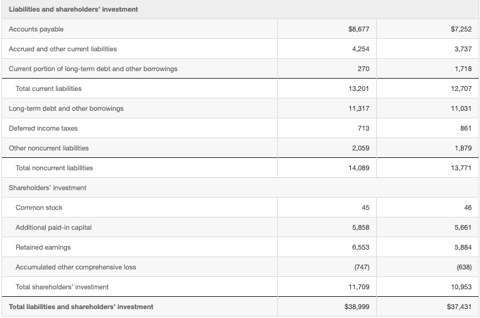Click total noncurrent liabilities value 13,771

[461, 168]
